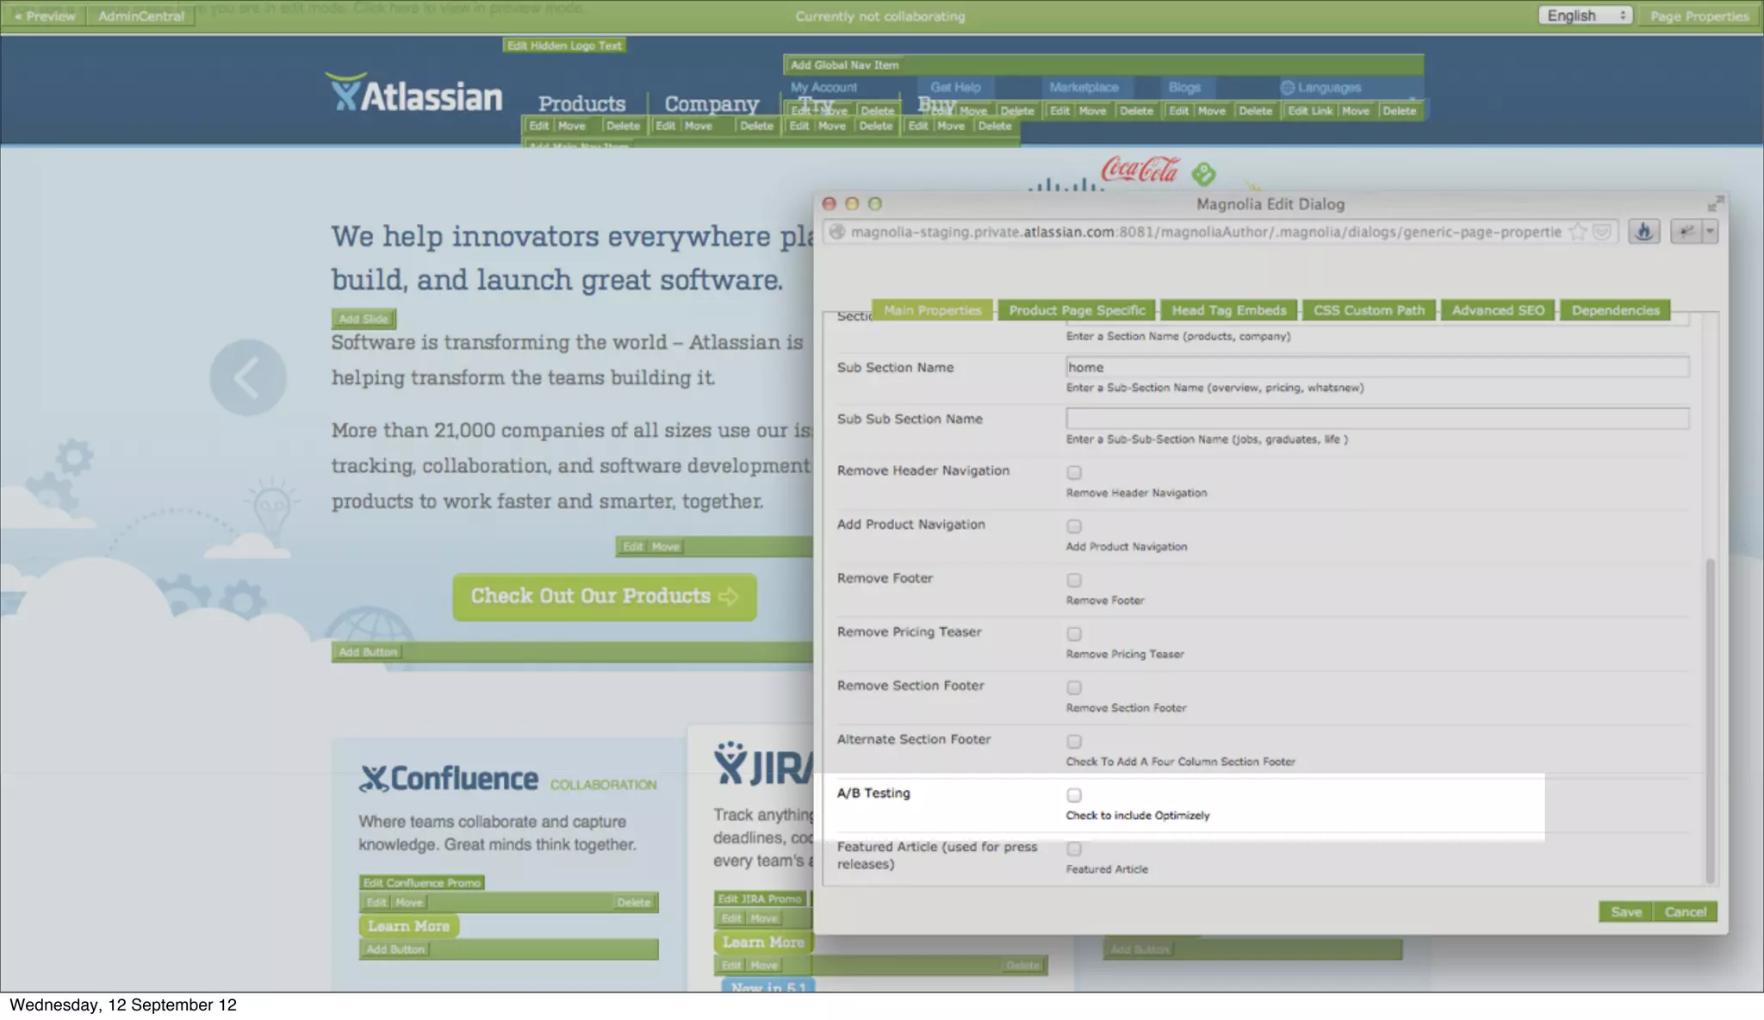The width and height of the screenshot is (1764, 1020).
Task: Expand the toolbar button dropdown arrow
Action: click(x=1710, y=232)
